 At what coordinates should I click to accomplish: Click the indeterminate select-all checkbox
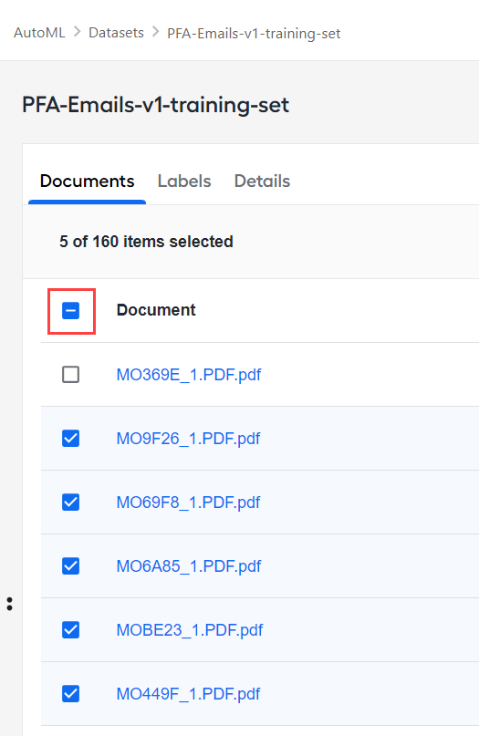(x=71, y=311)
